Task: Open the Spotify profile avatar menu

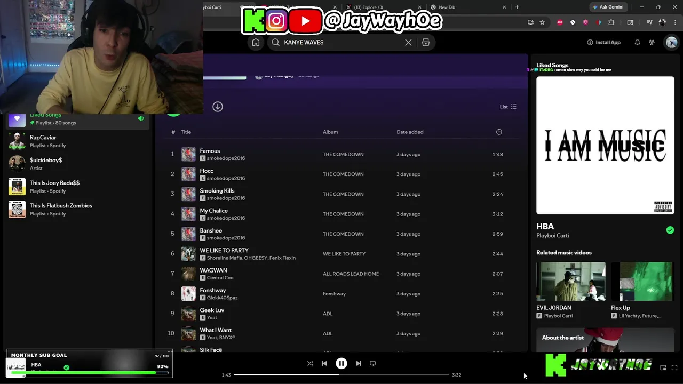Action: point(671,42)
